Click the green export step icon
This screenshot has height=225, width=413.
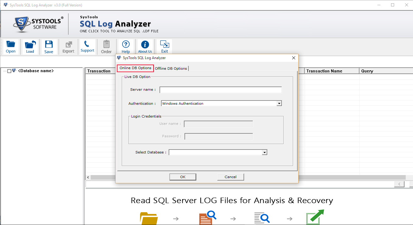(315, 217)
